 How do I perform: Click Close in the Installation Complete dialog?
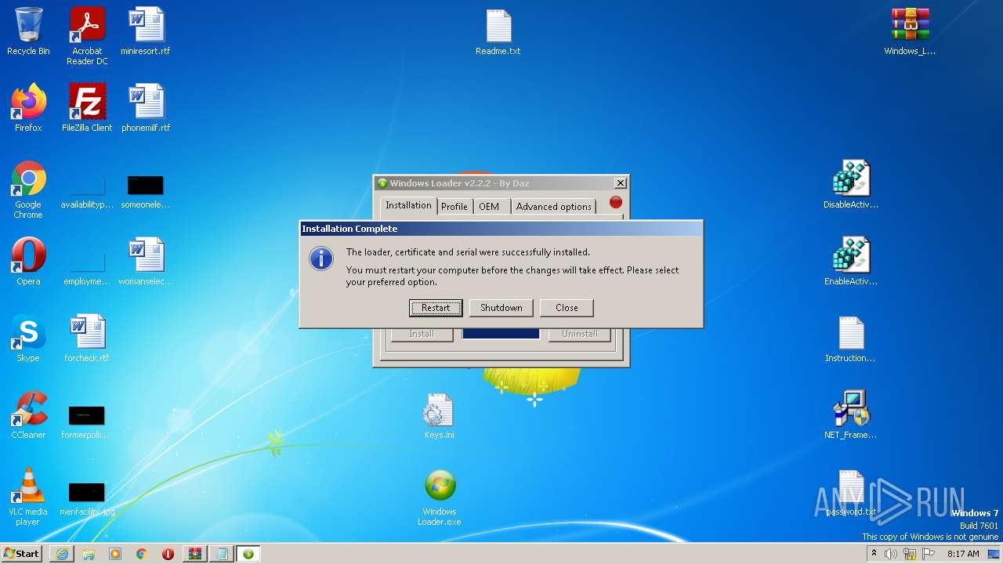coord(567,308)
